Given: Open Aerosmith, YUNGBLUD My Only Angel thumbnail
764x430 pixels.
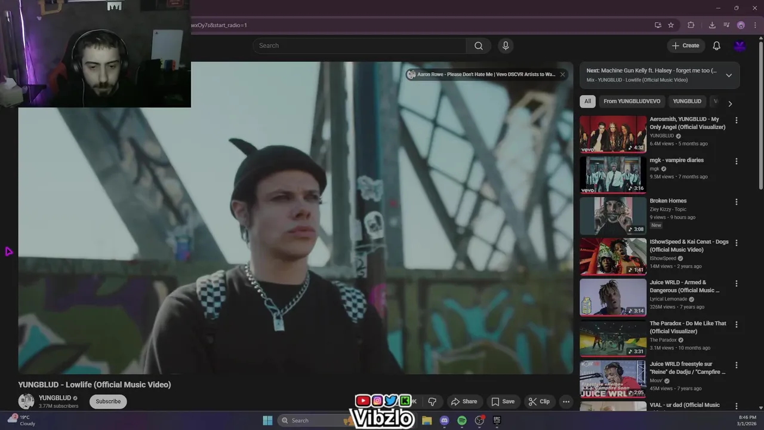Looking at the screenshot, I should click(613, 134).
